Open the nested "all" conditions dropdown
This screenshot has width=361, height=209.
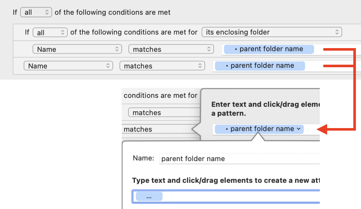click(x=50, y=32)
